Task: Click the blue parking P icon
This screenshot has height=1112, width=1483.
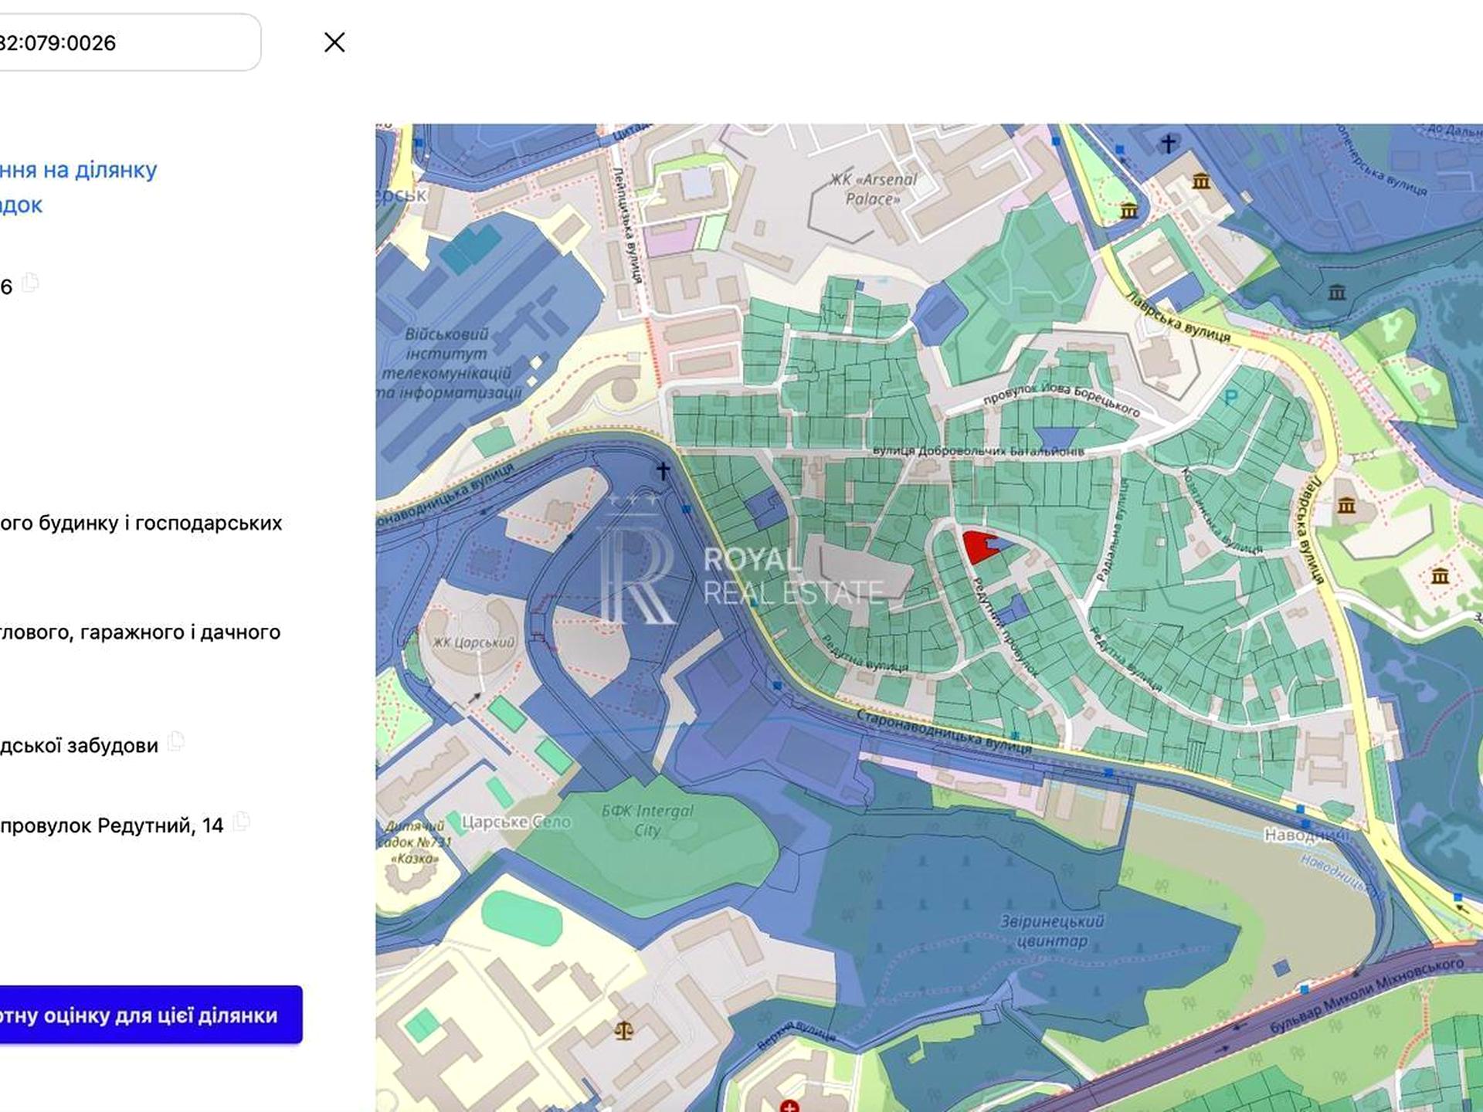Action: click(x=1231, y=398)
